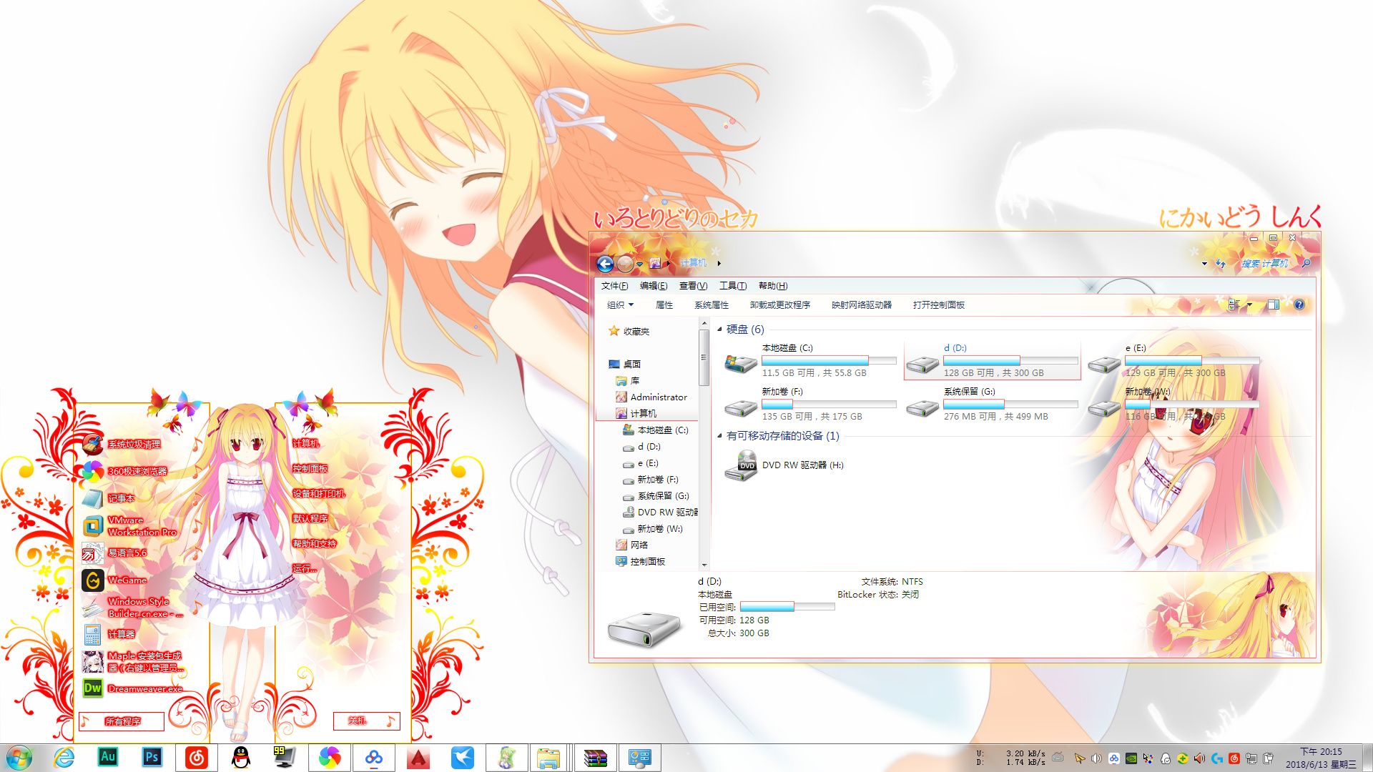Screen dimensions: 1373x772
Task: Select Administrator in the navigation pane
Action: tap(651, 397)
